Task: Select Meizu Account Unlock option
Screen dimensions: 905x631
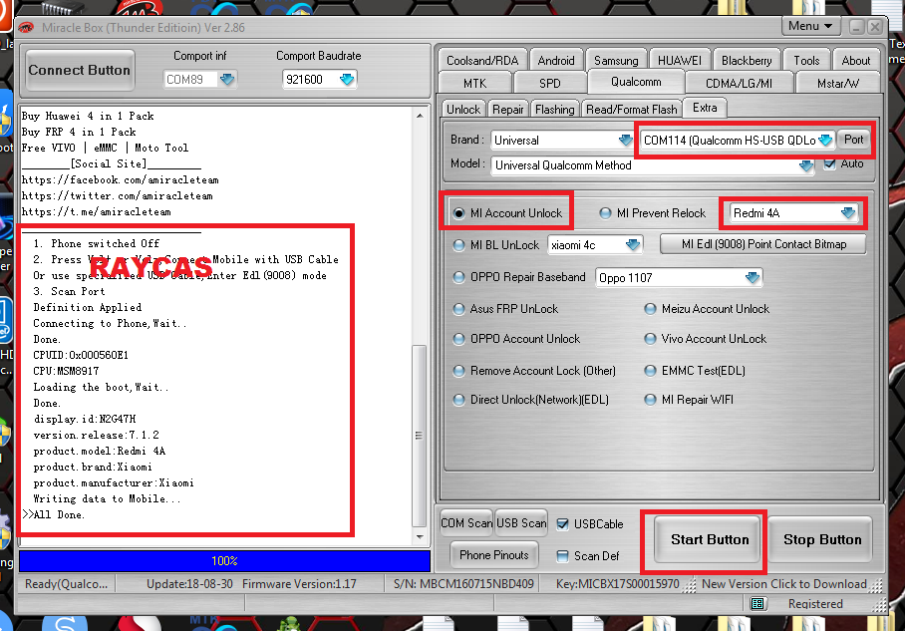Action: (x=650, y=309)
